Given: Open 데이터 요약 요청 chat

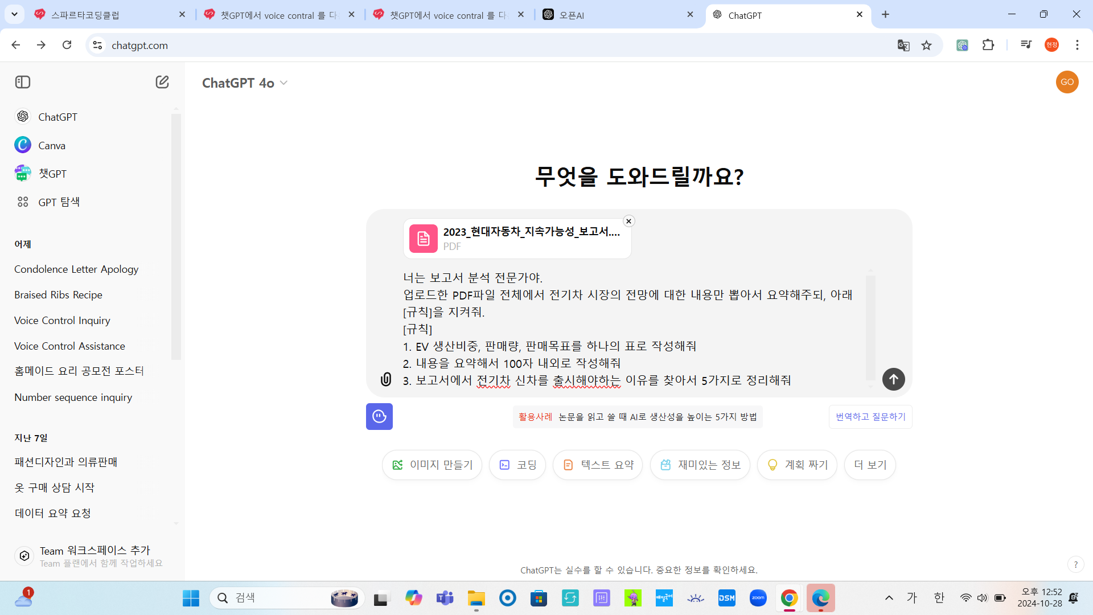Looking at the screenshot, I should pyautogui.click(x=52, y=514).
